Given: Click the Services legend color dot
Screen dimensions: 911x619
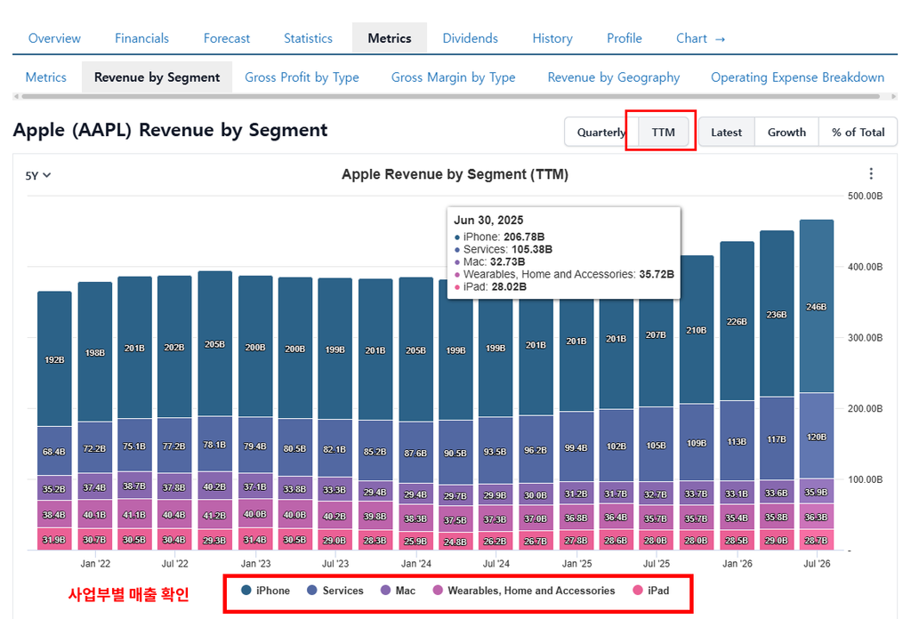Looking at the screenshot, I should tap(312, 590).
